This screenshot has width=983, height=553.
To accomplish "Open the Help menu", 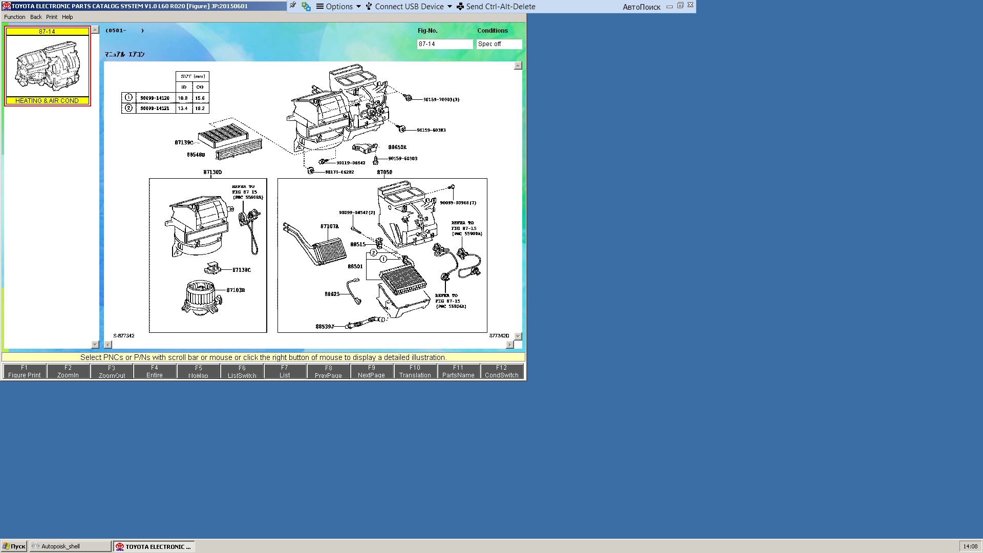I will coord(67,17).
